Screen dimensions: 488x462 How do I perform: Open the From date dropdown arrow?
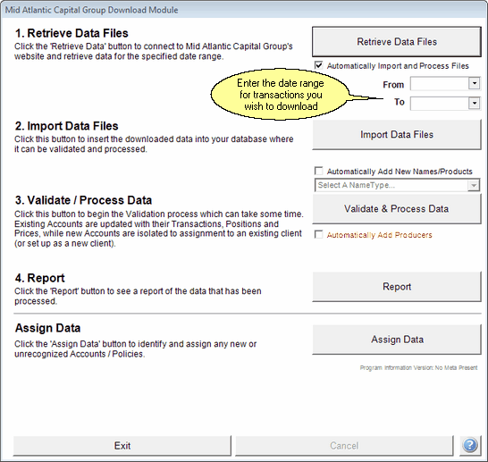tap(475, 83)
